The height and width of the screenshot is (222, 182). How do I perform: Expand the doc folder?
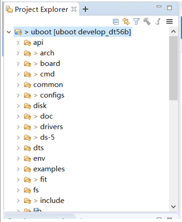(18, 116)
